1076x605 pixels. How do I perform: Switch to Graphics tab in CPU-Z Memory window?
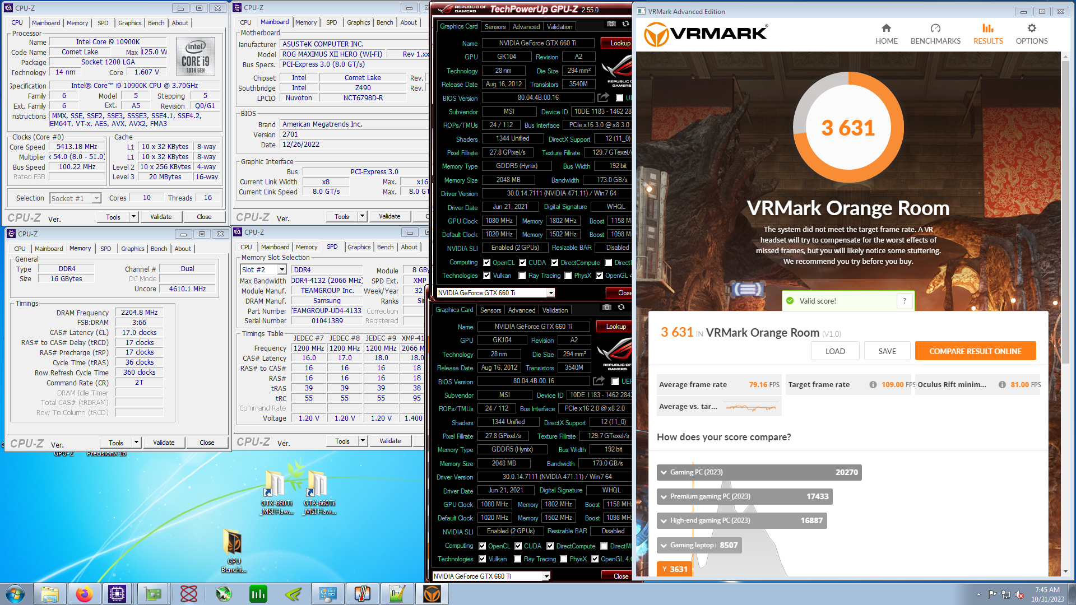point(133,249)
